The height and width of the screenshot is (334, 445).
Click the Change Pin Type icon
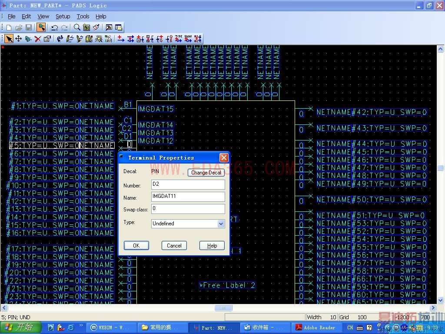pyautogui.click(x=179, y=39)
